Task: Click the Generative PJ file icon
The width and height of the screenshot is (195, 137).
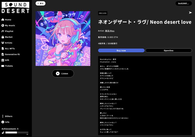Action: pyautogui.click(x=3, y=54)
